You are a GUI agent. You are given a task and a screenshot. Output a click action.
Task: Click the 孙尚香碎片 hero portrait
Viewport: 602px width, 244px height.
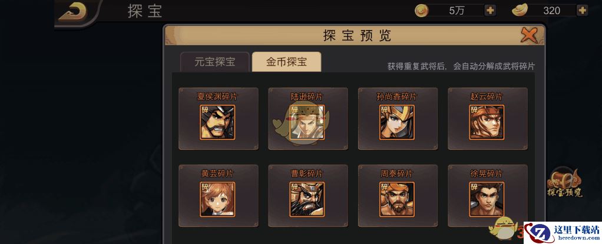click(x=397, y=122)
